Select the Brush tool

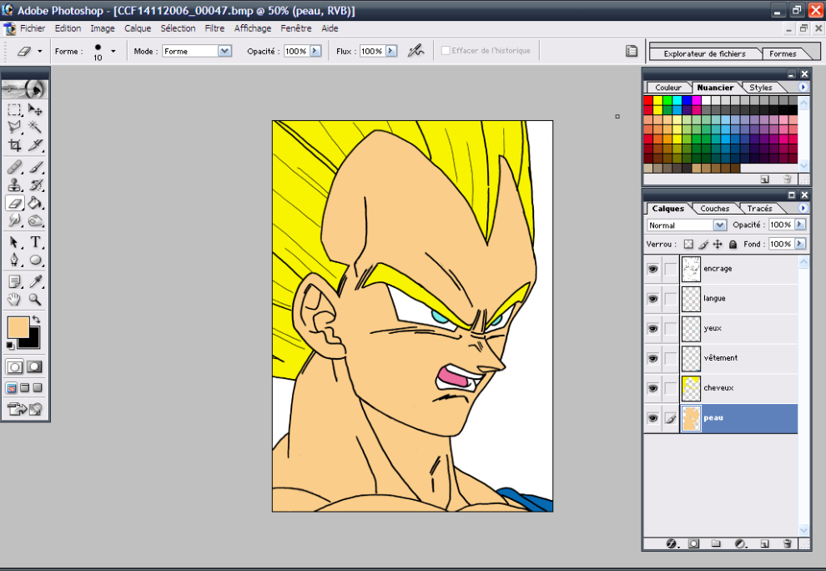tap(35, 168)
